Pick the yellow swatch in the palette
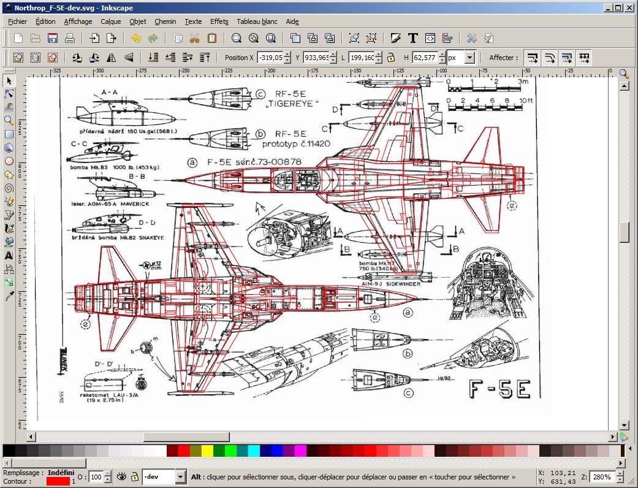Image resolution: width=638 pixels, height=488 pixels. tap(207, 451)
